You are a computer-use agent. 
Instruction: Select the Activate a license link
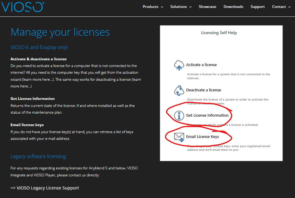click(201, 65)
